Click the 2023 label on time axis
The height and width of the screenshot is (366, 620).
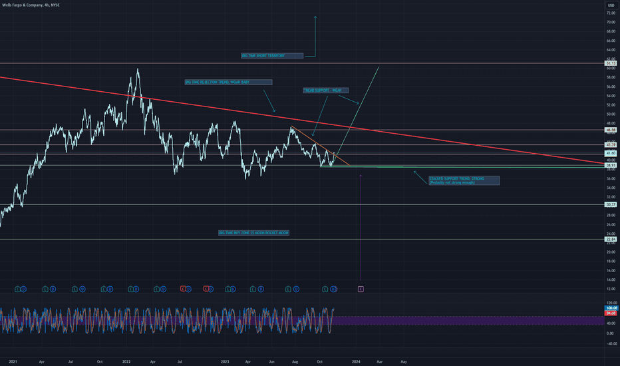pos(225,361)
